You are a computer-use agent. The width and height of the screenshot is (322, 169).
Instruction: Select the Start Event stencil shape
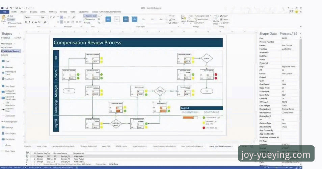point(8,86)
